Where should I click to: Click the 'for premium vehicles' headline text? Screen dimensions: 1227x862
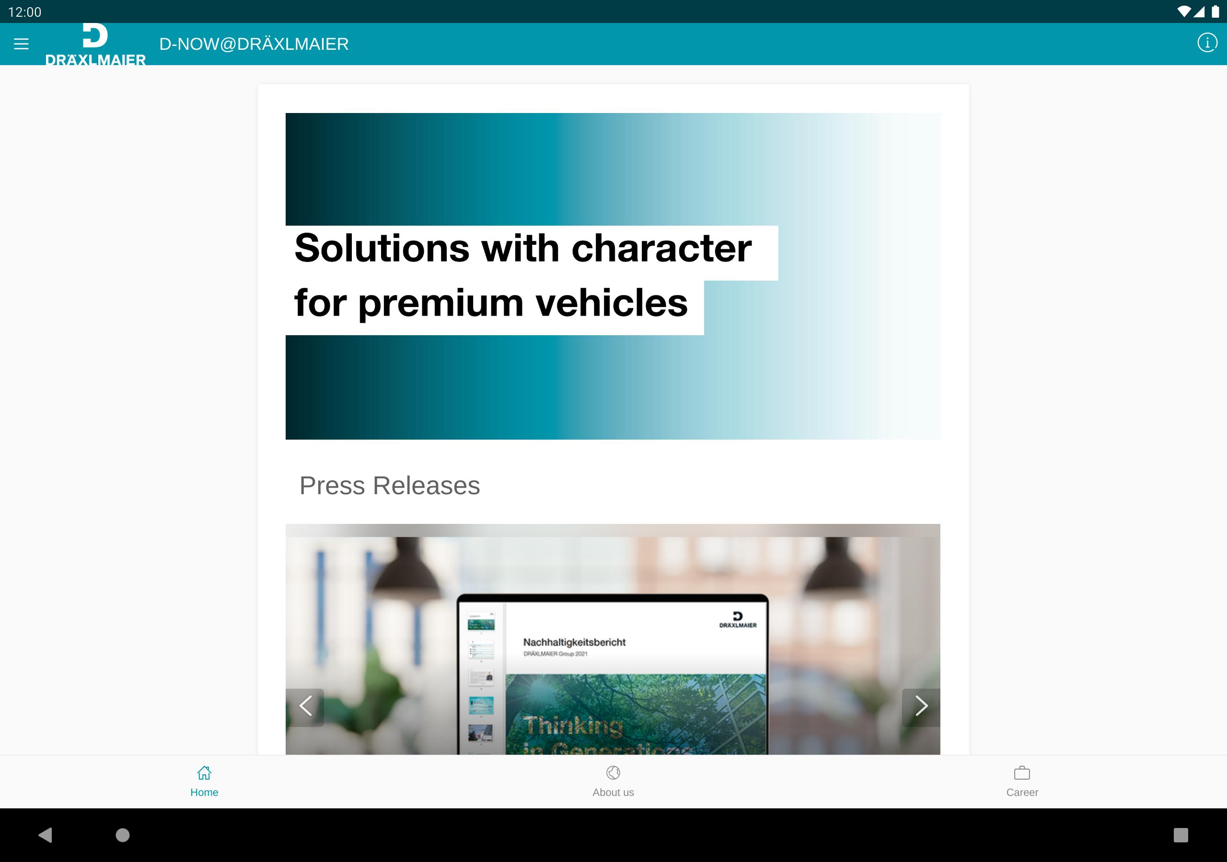(491, 303)
